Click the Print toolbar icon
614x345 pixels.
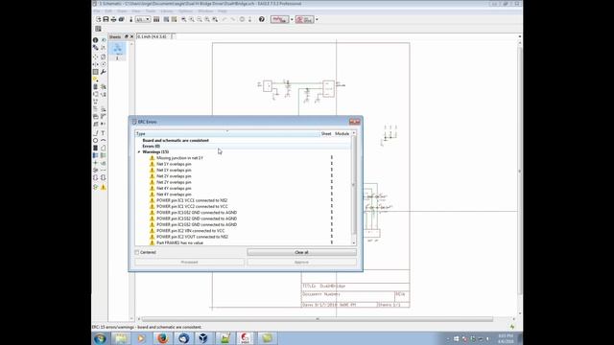click(x=113, y=19)
